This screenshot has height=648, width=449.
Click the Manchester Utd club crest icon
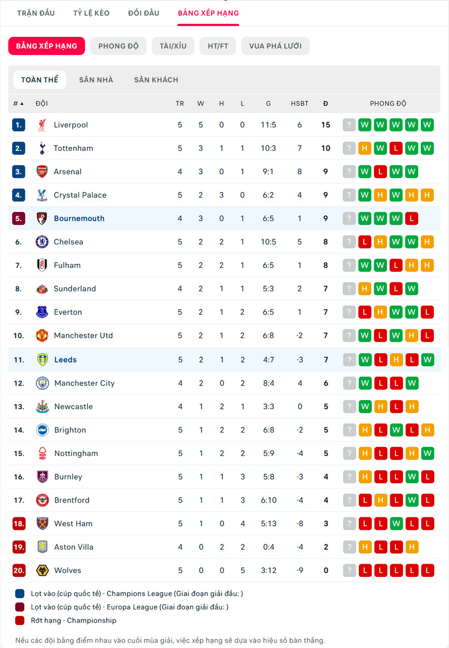tap(42, 335)
